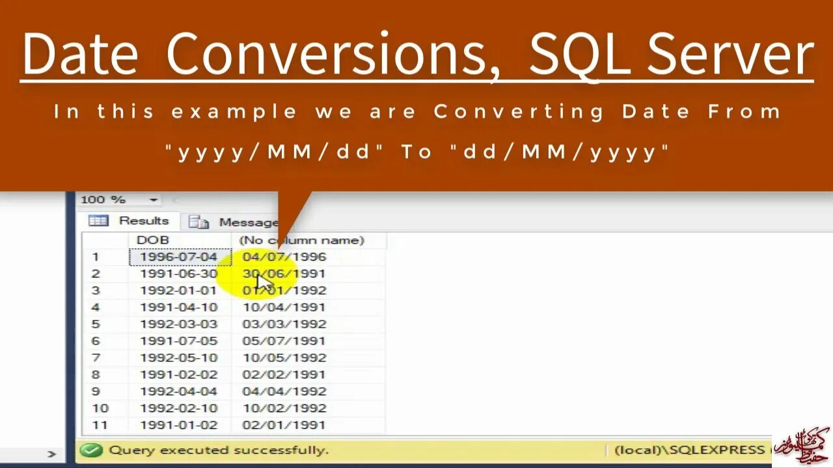Select DOB cell 1991-04-10
Viewport: 833px width, 468px height.
point(180,307)
